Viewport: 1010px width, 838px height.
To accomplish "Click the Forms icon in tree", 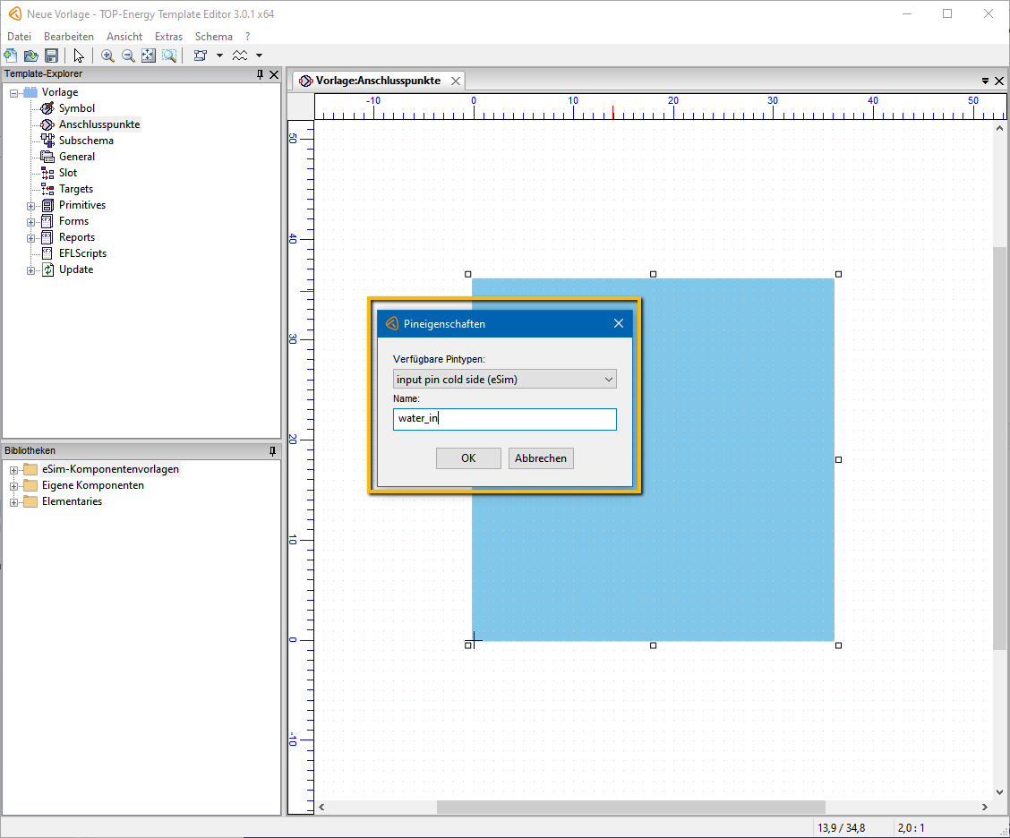I will tap(47, 221).
